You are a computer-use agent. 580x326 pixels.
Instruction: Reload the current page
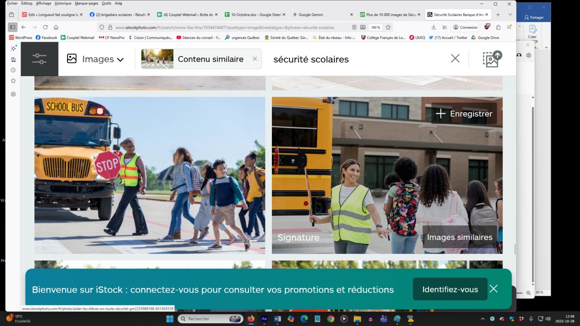click(x=45, y=27)
